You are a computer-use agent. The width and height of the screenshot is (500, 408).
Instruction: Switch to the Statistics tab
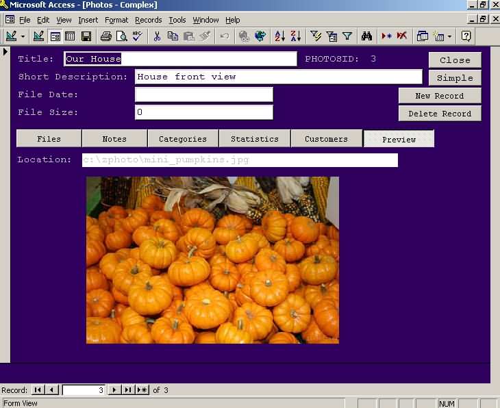coord(254,139)
